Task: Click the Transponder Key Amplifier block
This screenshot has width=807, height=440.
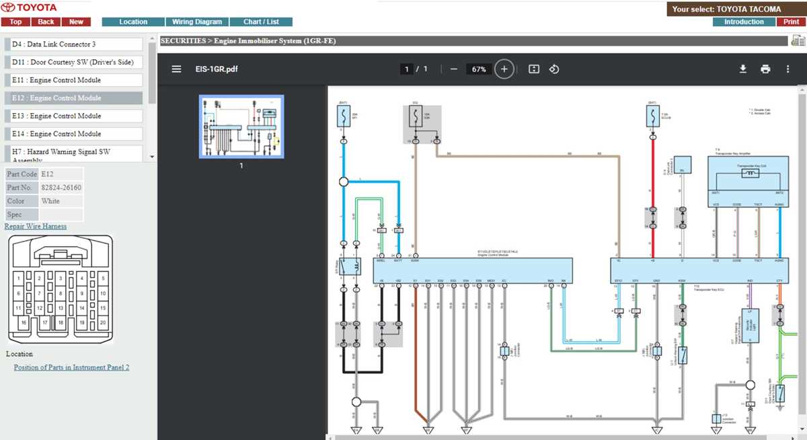Action: pos(748,182)
